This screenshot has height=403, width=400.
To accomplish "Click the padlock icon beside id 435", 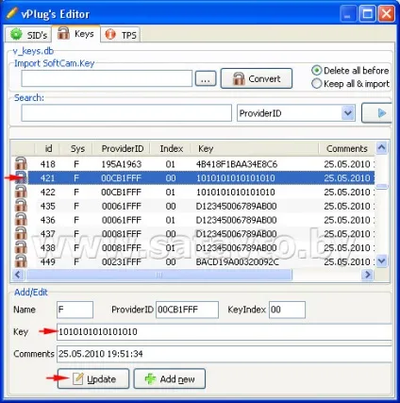I will pos(21,206).
